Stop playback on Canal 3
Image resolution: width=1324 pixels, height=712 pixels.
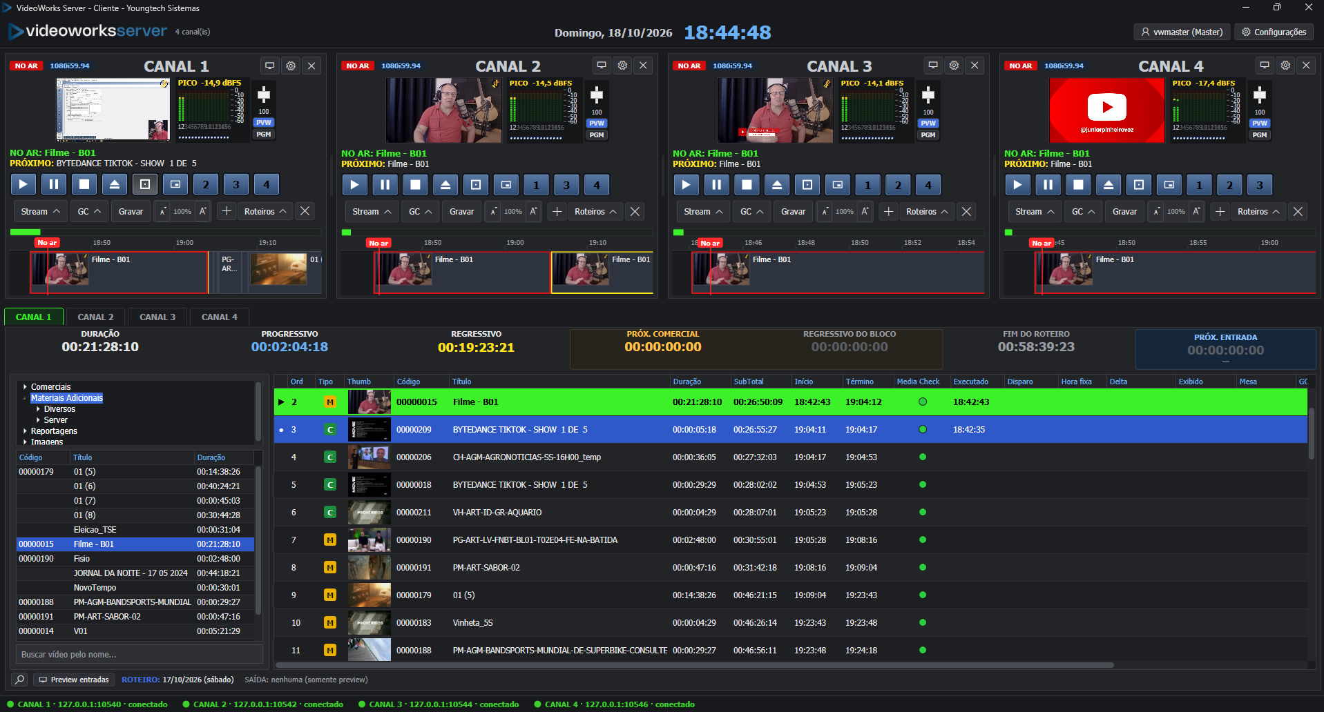click(747, 185)
